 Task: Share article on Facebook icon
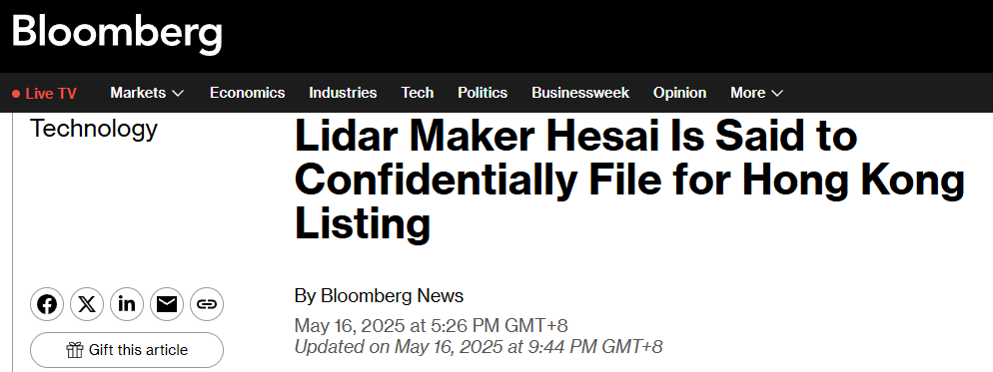tap(47, 304)
